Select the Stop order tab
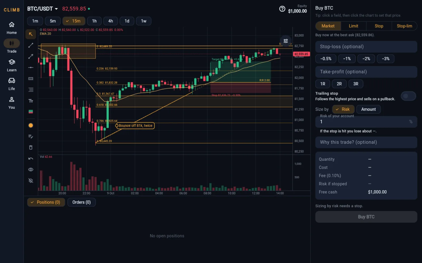422x263 pixels. pos(379,26)
